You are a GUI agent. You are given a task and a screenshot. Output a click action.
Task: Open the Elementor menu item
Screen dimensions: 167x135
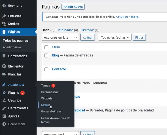[16, 66]
